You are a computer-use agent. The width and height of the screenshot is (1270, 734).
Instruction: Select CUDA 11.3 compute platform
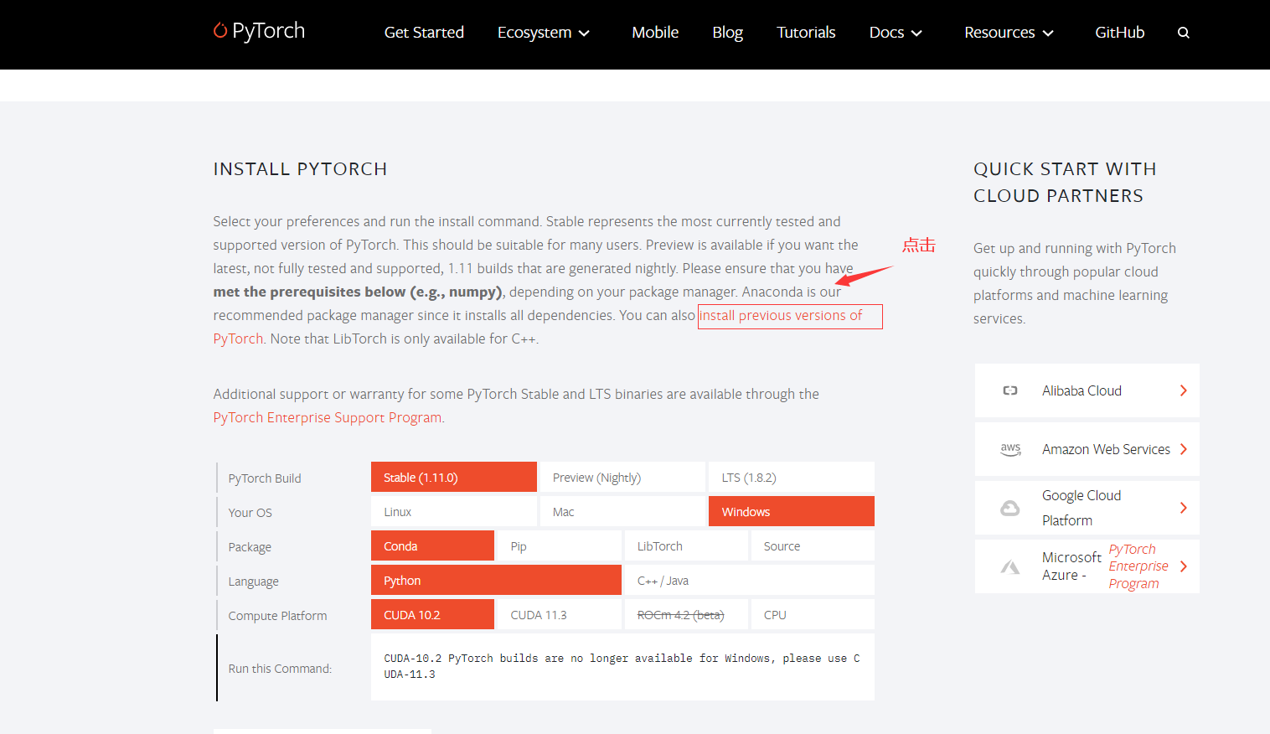[x=560, y=614]
